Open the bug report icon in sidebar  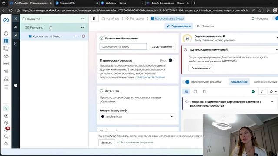click(6, 143)
